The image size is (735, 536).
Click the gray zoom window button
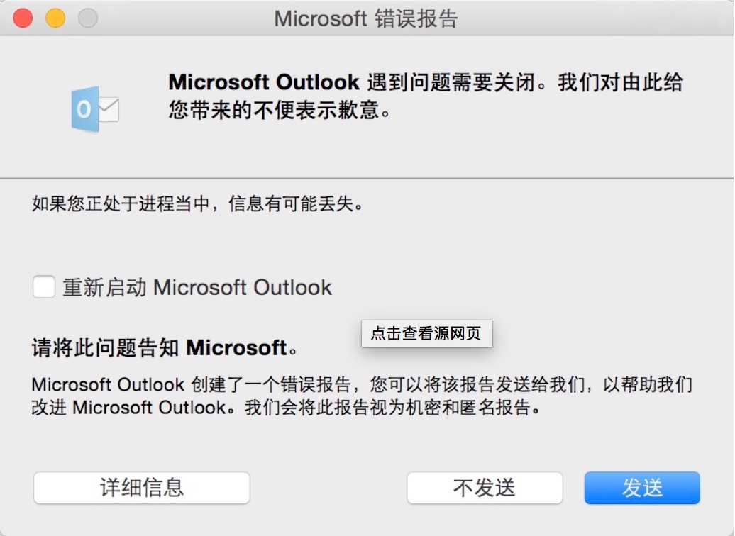click(x=88, y=18)
